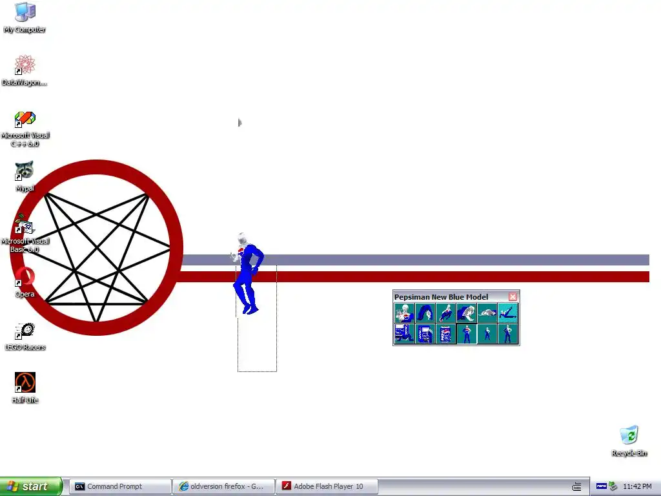This screenshot has height=496, width=661.
Task: Choose the vending machine with arm tile
Action: pyautogui.click(x=425, y=334)
